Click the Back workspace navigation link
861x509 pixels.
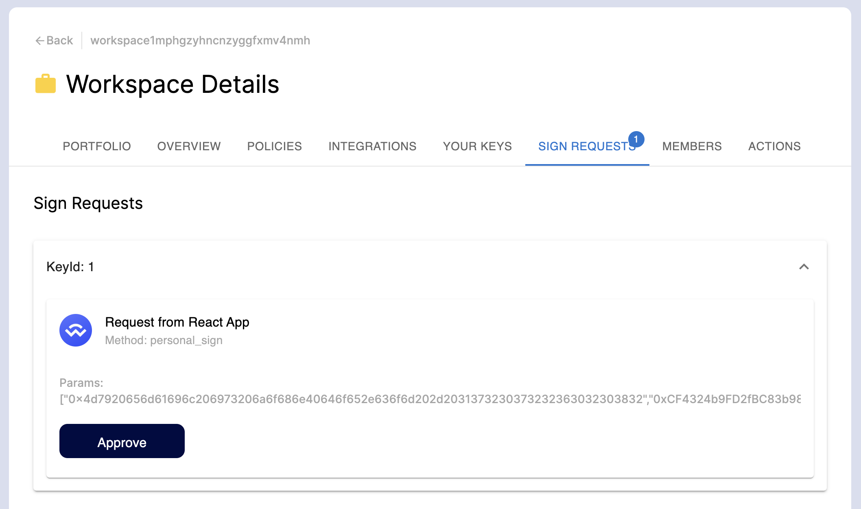tap(54, 40)
